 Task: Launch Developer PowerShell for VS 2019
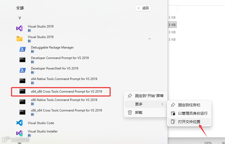54,68
